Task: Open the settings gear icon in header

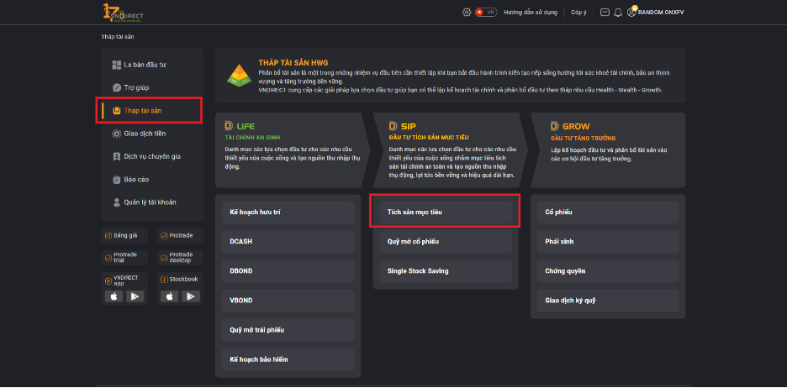Action: (467, 12)
